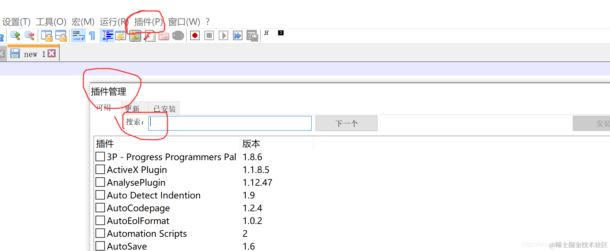
Task: Stop macro recording square icon
Action: 209,35
